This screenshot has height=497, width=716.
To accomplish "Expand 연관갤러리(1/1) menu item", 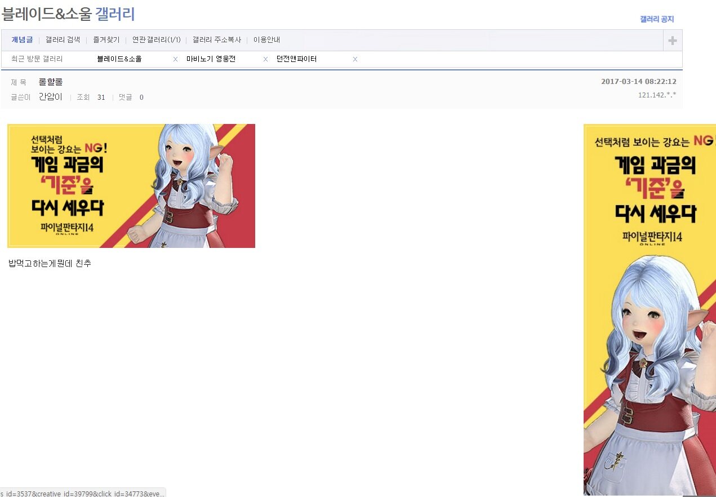I will 156,40.
